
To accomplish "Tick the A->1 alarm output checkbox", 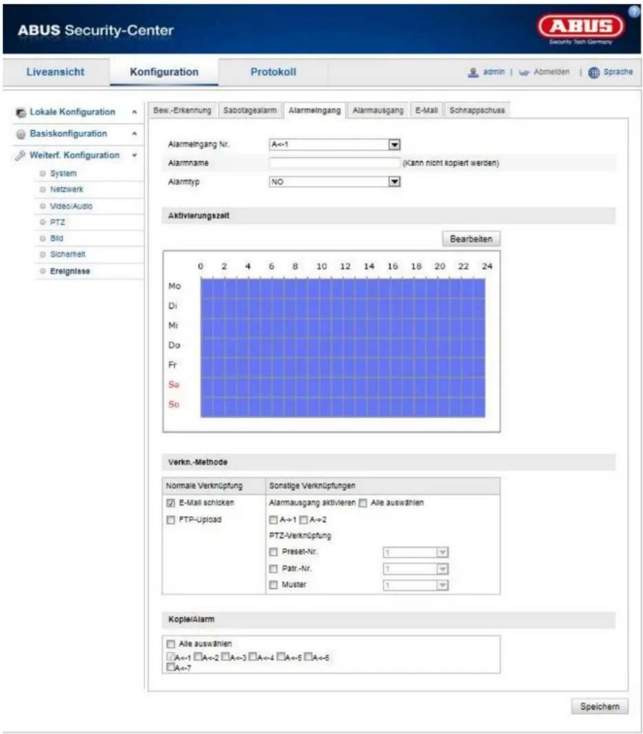I will (x=273, y=520).
